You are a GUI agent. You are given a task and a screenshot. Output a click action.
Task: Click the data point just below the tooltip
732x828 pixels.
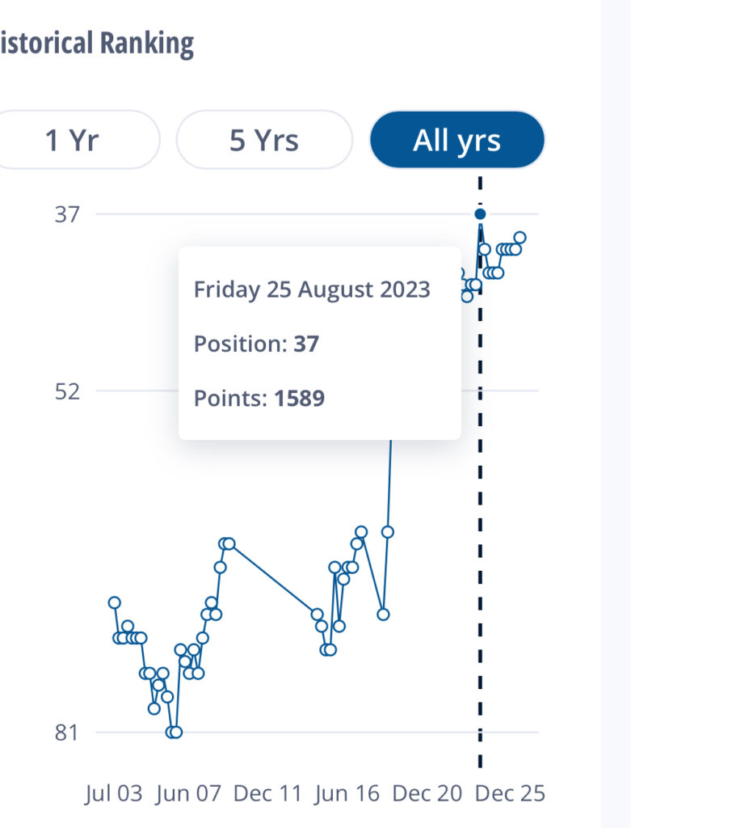click(388, 531)
